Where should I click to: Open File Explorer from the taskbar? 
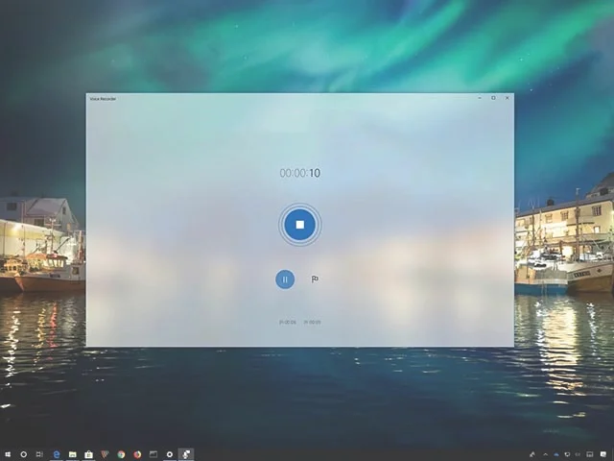[73, 454]
